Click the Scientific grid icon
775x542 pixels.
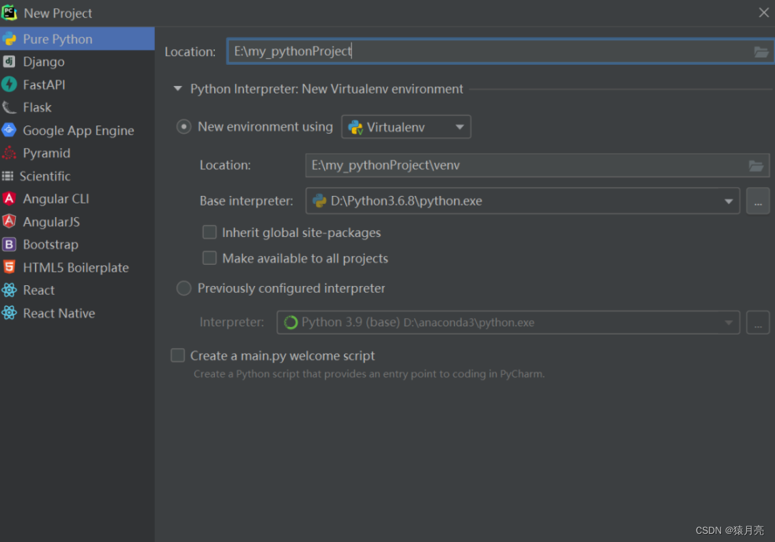(8, 176)
